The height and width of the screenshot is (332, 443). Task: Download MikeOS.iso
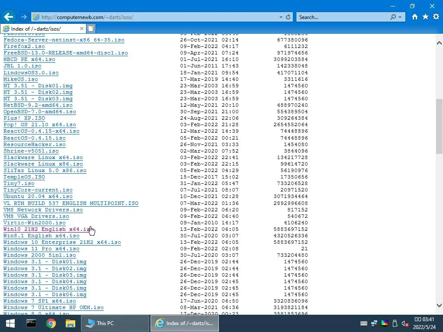click(21, 79)
